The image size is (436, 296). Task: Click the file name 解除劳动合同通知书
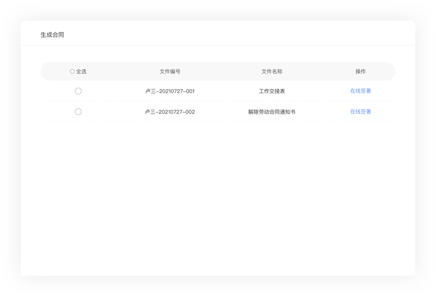click(x=272, y=112)
